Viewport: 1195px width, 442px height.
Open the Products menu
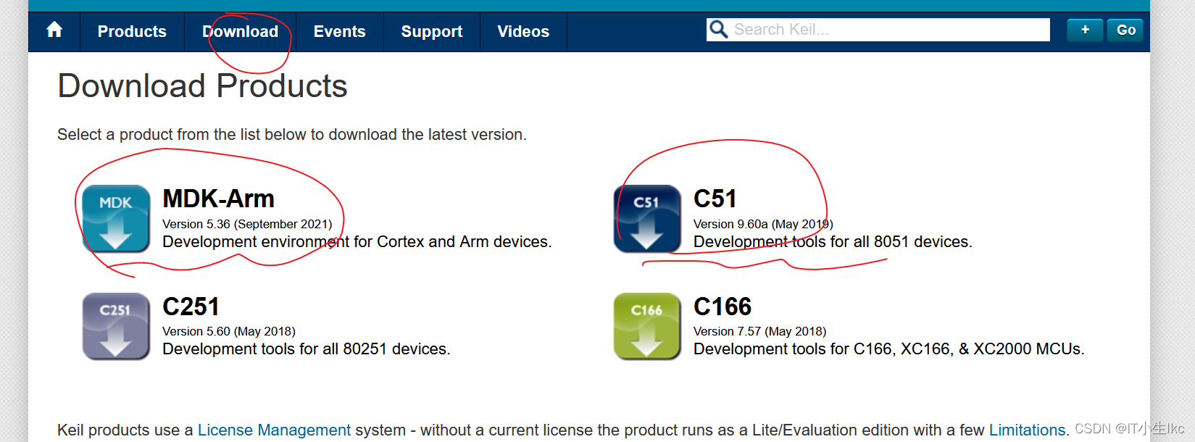[132, 32]
